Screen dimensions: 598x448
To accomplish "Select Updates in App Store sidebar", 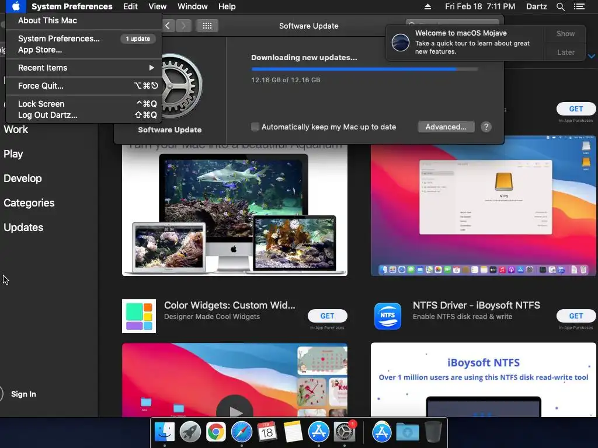I will pyautogui.click(x=23, y=228).
